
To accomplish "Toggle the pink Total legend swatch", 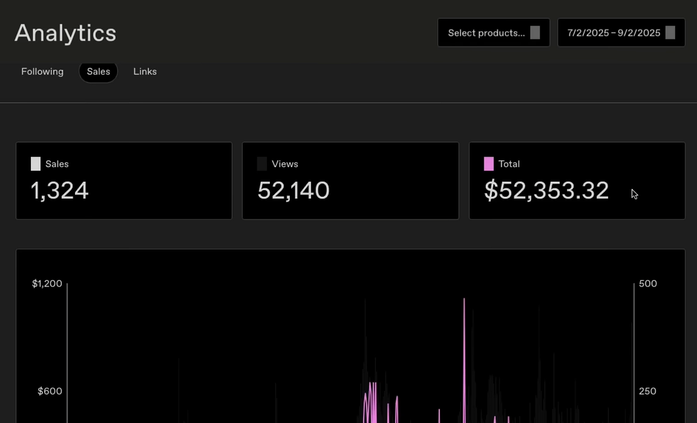I will (488, 164).
